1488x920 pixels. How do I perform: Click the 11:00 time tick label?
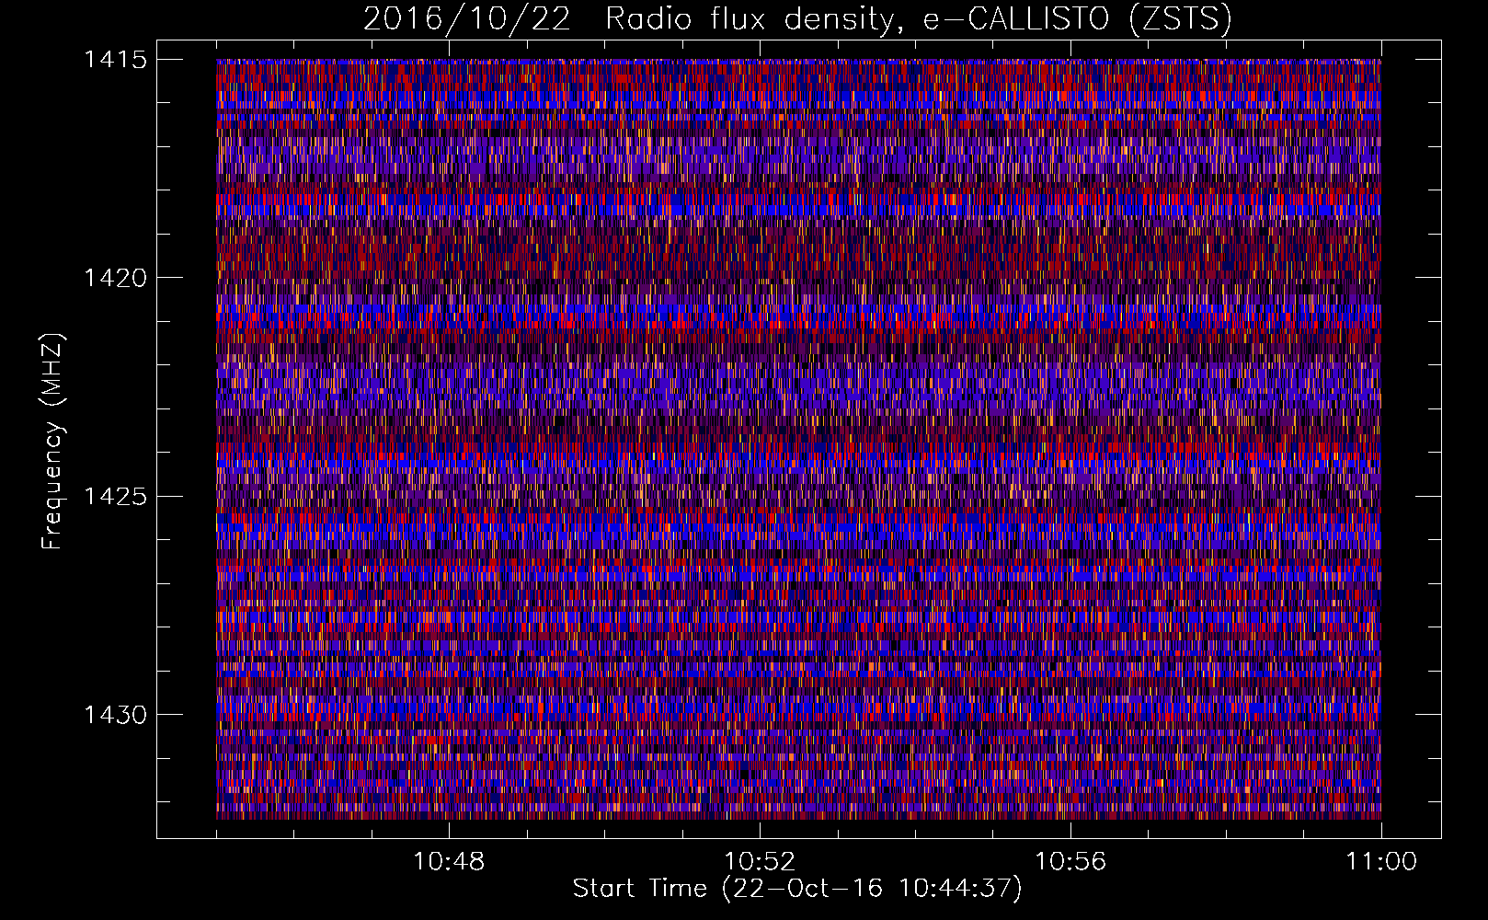tap(1381, 862)
